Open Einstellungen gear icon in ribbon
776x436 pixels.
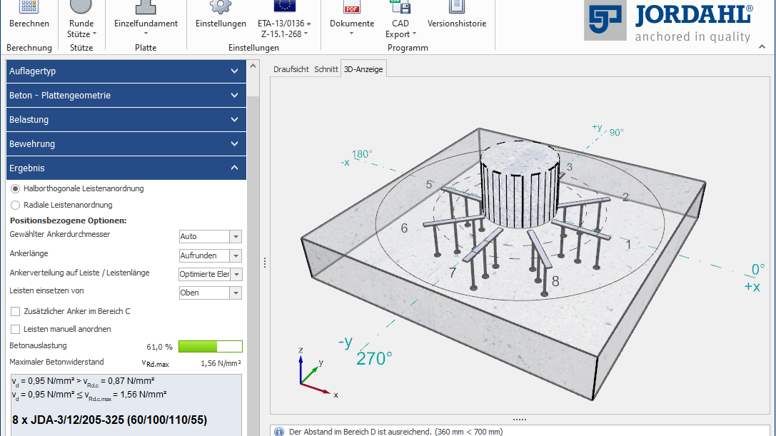(220, 6)
